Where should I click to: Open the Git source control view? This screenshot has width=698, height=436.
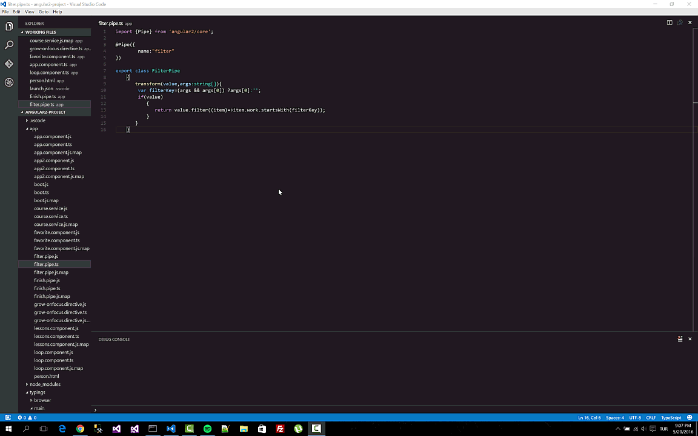point(8,63)
